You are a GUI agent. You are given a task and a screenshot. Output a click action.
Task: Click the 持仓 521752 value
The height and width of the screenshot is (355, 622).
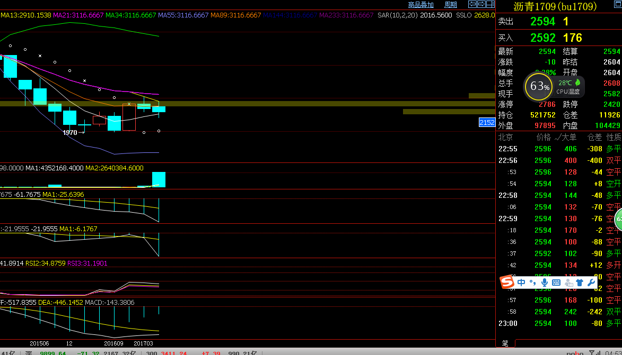[x=542, y=115]
